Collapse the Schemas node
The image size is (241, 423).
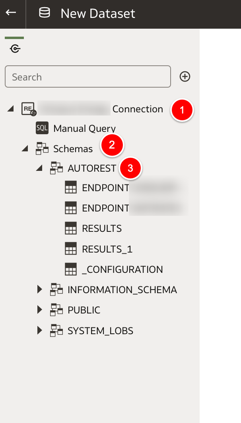25,149
